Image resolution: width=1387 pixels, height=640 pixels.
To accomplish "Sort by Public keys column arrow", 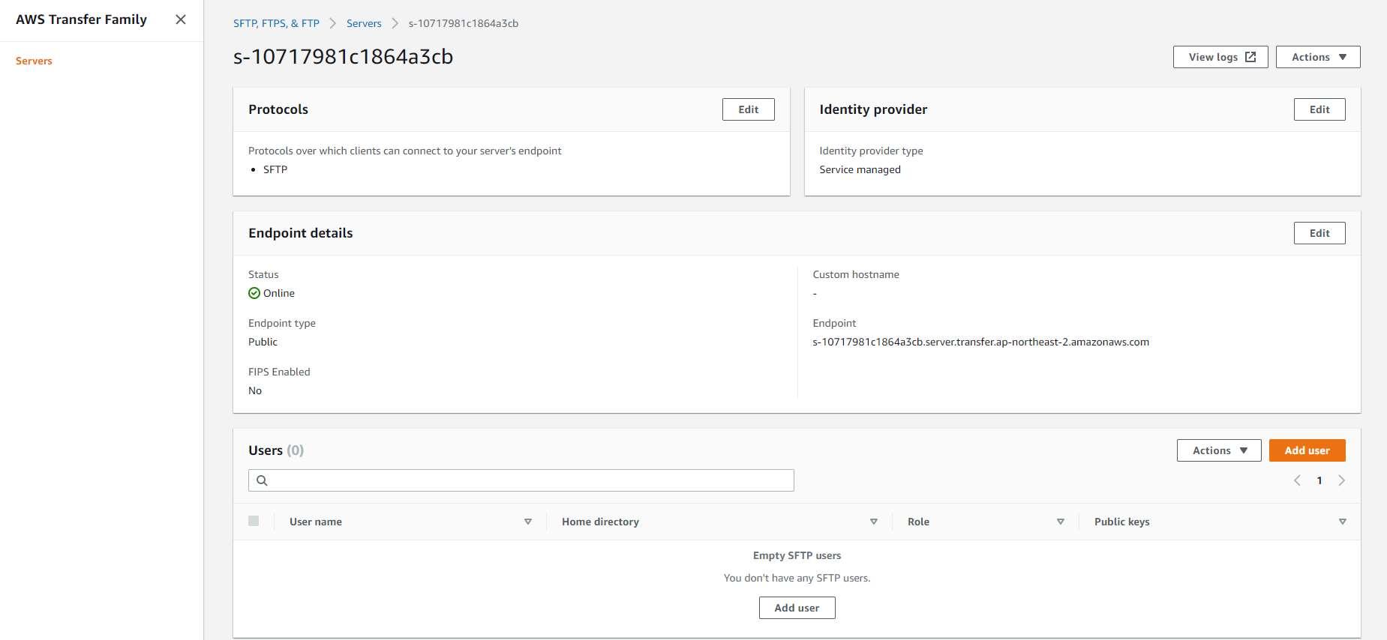I will click(1343, 522).
